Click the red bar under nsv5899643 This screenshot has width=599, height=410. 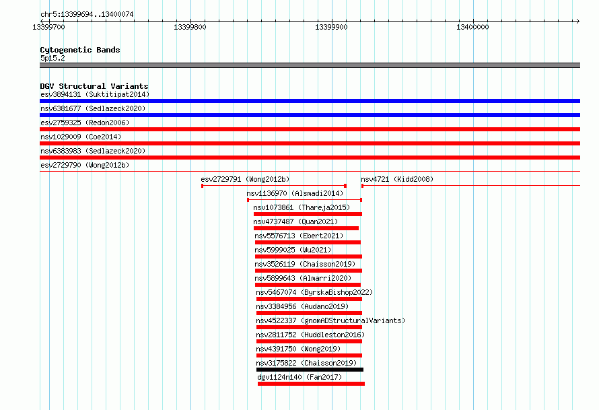(308, 285)
